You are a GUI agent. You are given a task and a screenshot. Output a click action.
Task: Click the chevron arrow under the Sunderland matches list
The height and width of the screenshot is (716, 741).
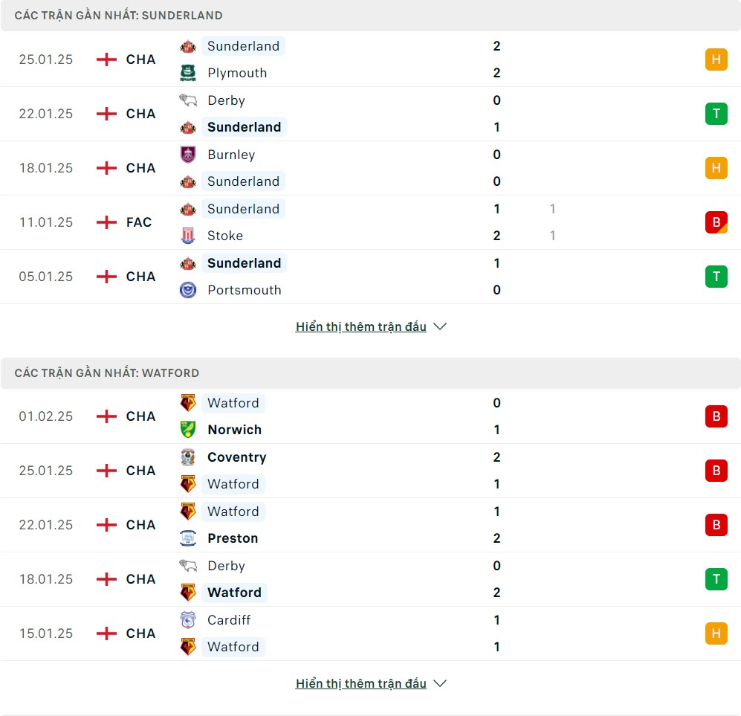(x=439, y=326)
